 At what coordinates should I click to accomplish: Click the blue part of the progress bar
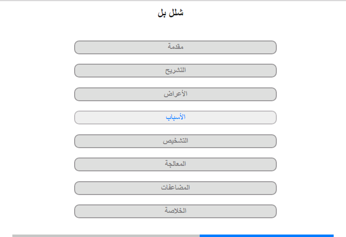click(266, 236)
